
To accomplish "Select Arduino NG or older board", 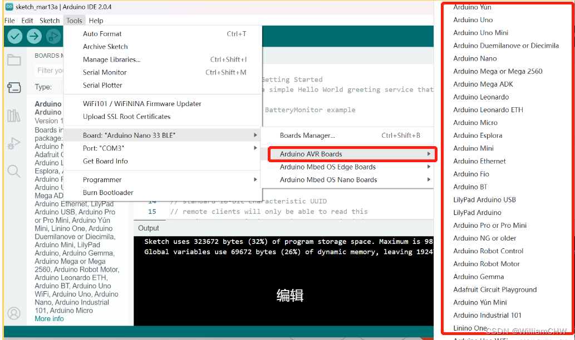I will (484, 238).
